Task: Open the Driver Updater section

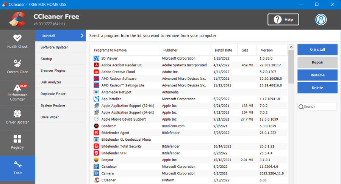Action: 17,118
